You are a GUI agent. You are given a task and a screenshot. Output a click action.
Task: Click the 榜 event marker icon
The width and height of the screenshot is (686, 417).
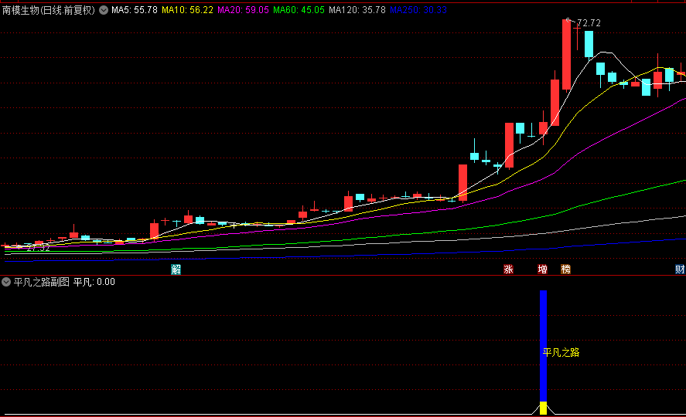click(x=565, y=270)
